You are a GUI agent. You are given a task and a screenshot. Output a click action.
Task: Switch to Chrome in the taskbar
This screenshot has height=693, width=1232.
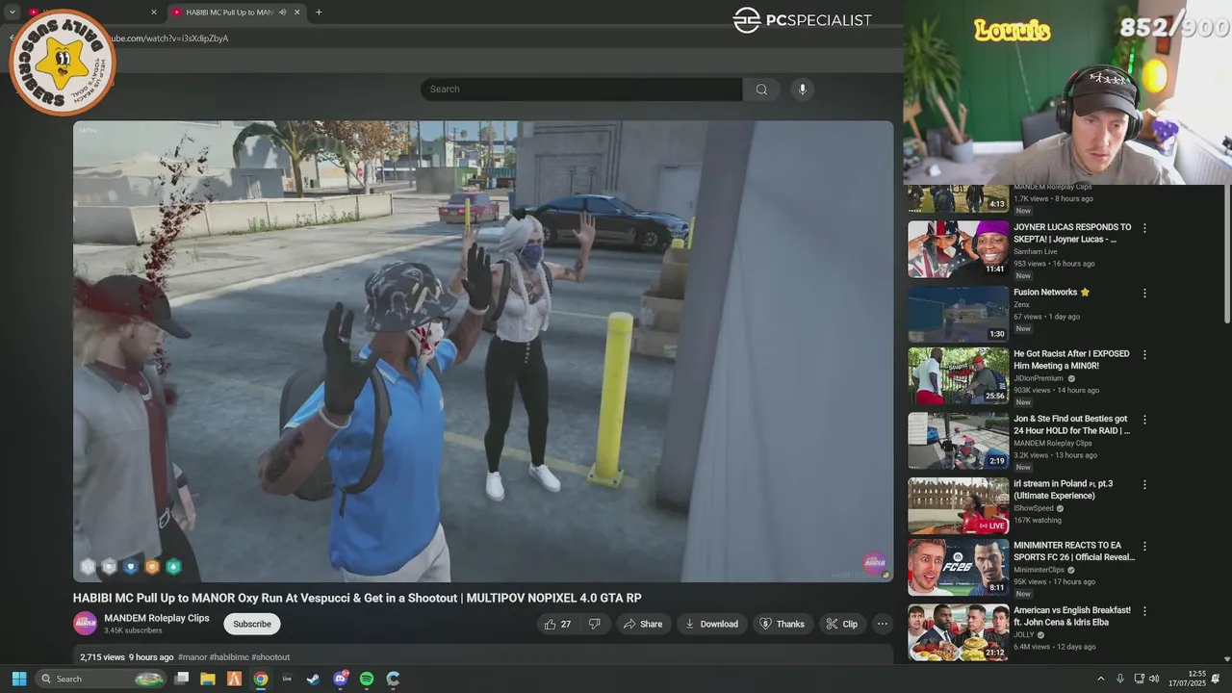click(260, 679)
